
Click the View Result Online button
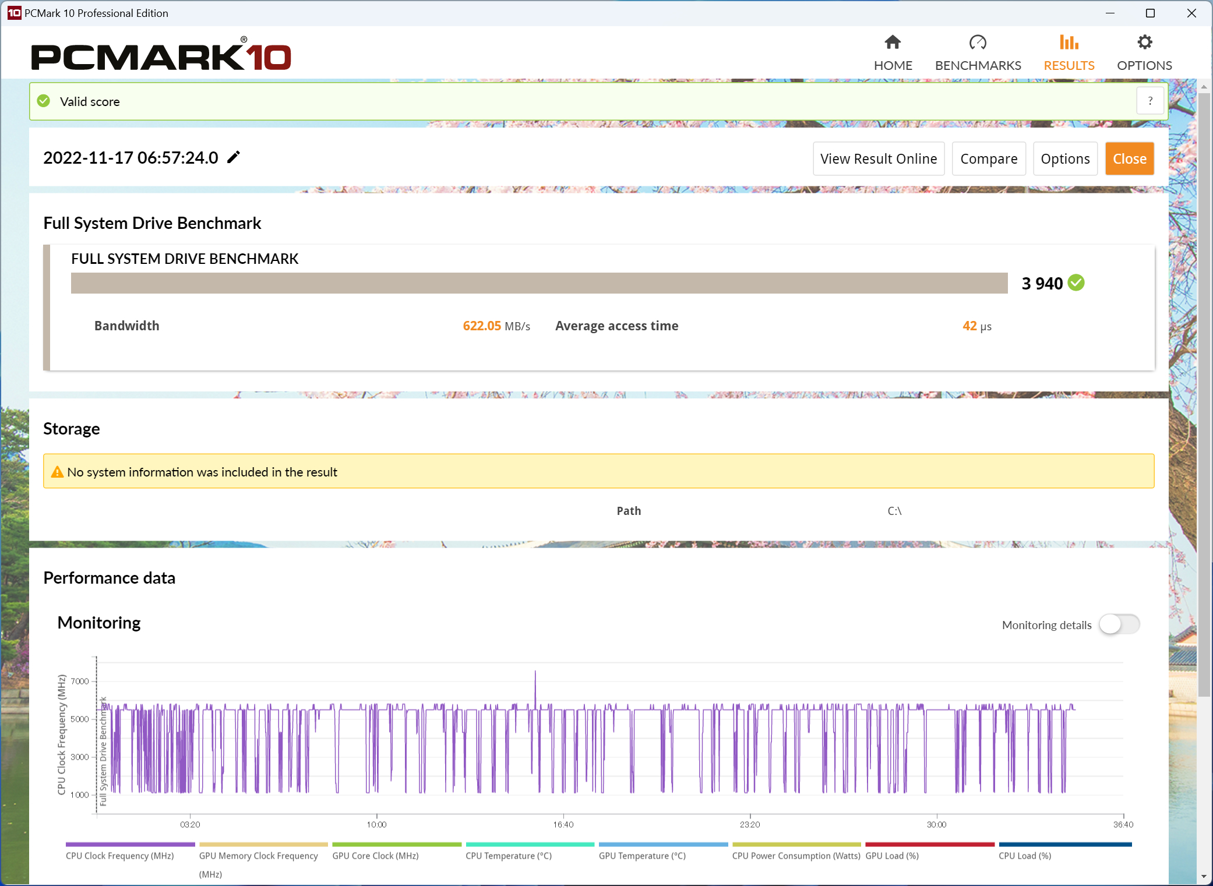pyautogui.click(x=879, y=158)
